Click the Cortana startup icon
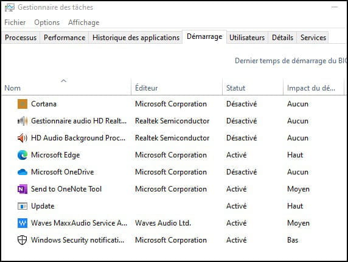 [23, 104]
